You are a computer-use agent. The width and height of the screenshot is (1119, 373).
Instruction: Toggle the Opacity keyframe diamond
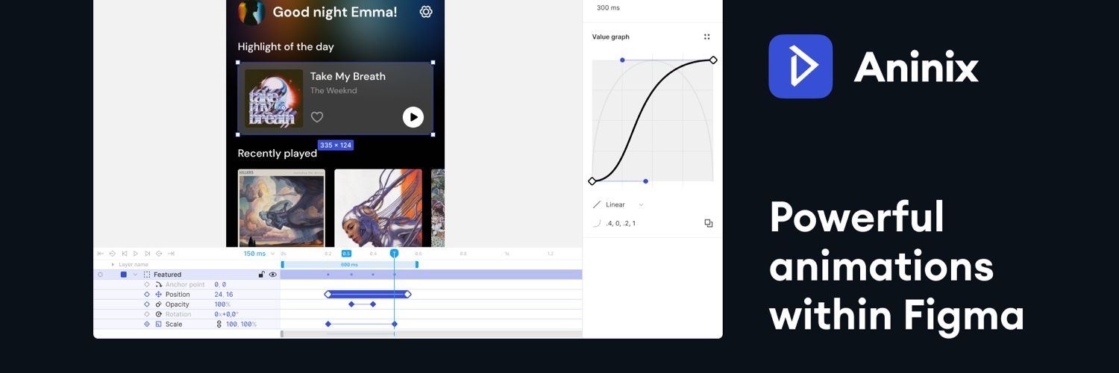pos(147,304)
